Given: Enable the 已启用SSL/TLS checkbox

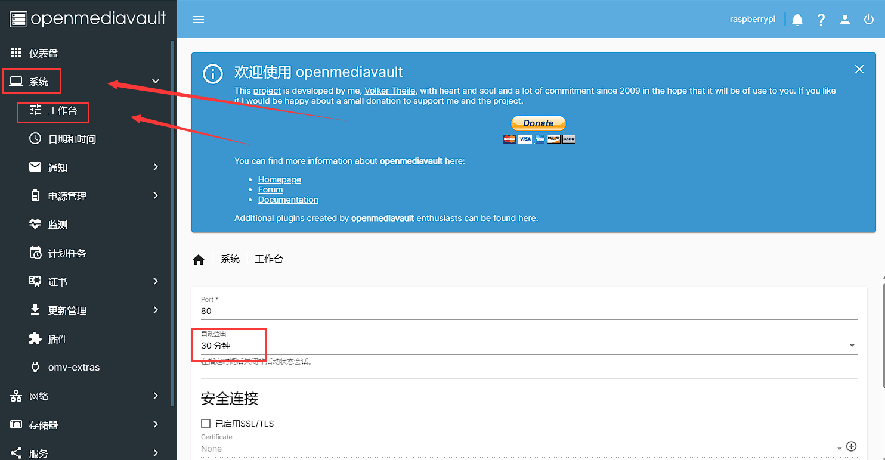Looking at the screenshot, I should [206, 424].
